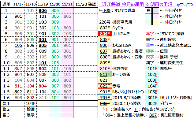Select row 16's red 802 under 11/18
Viewport: 194px width, 119px height.
(x=30, y=98)
